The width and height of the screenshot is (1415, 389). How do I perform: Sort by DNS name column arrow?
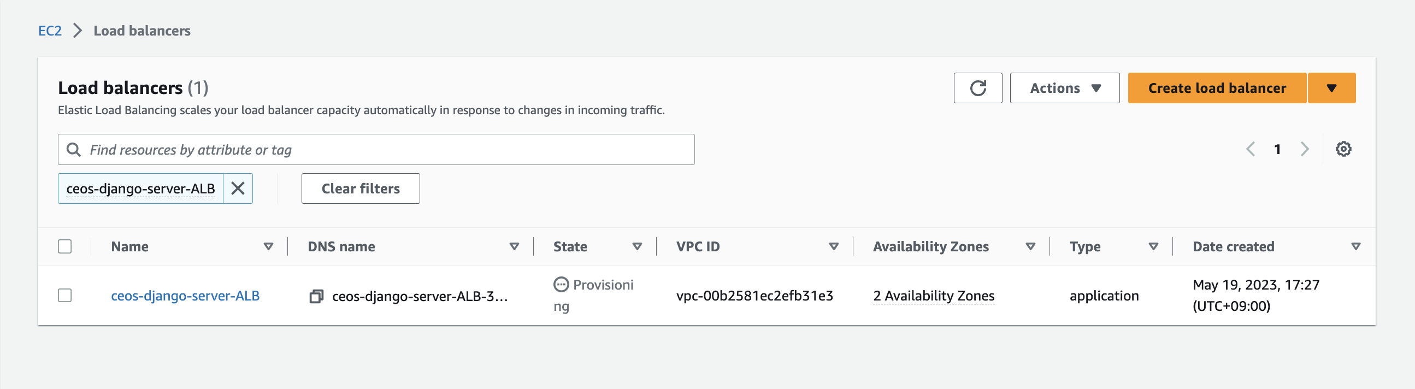pyautogui.click(x=514, y=247)
